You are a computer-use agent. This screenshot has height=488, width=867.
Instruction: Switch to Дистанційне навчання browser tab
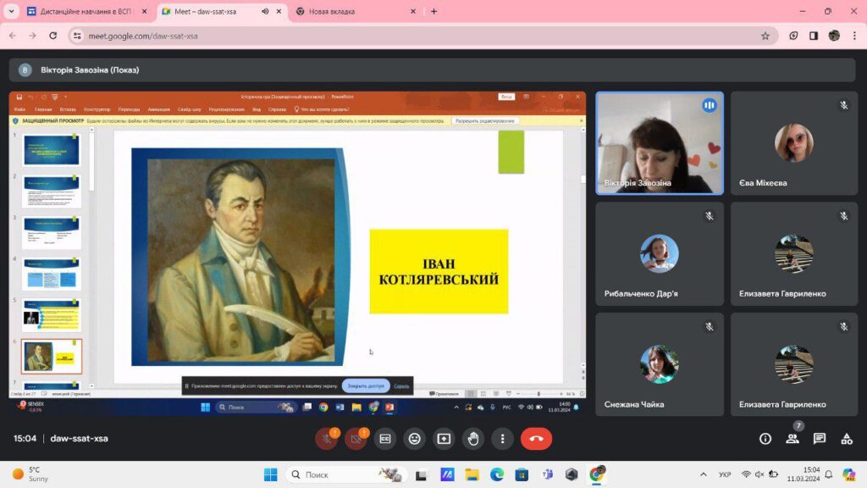point(87,11)
